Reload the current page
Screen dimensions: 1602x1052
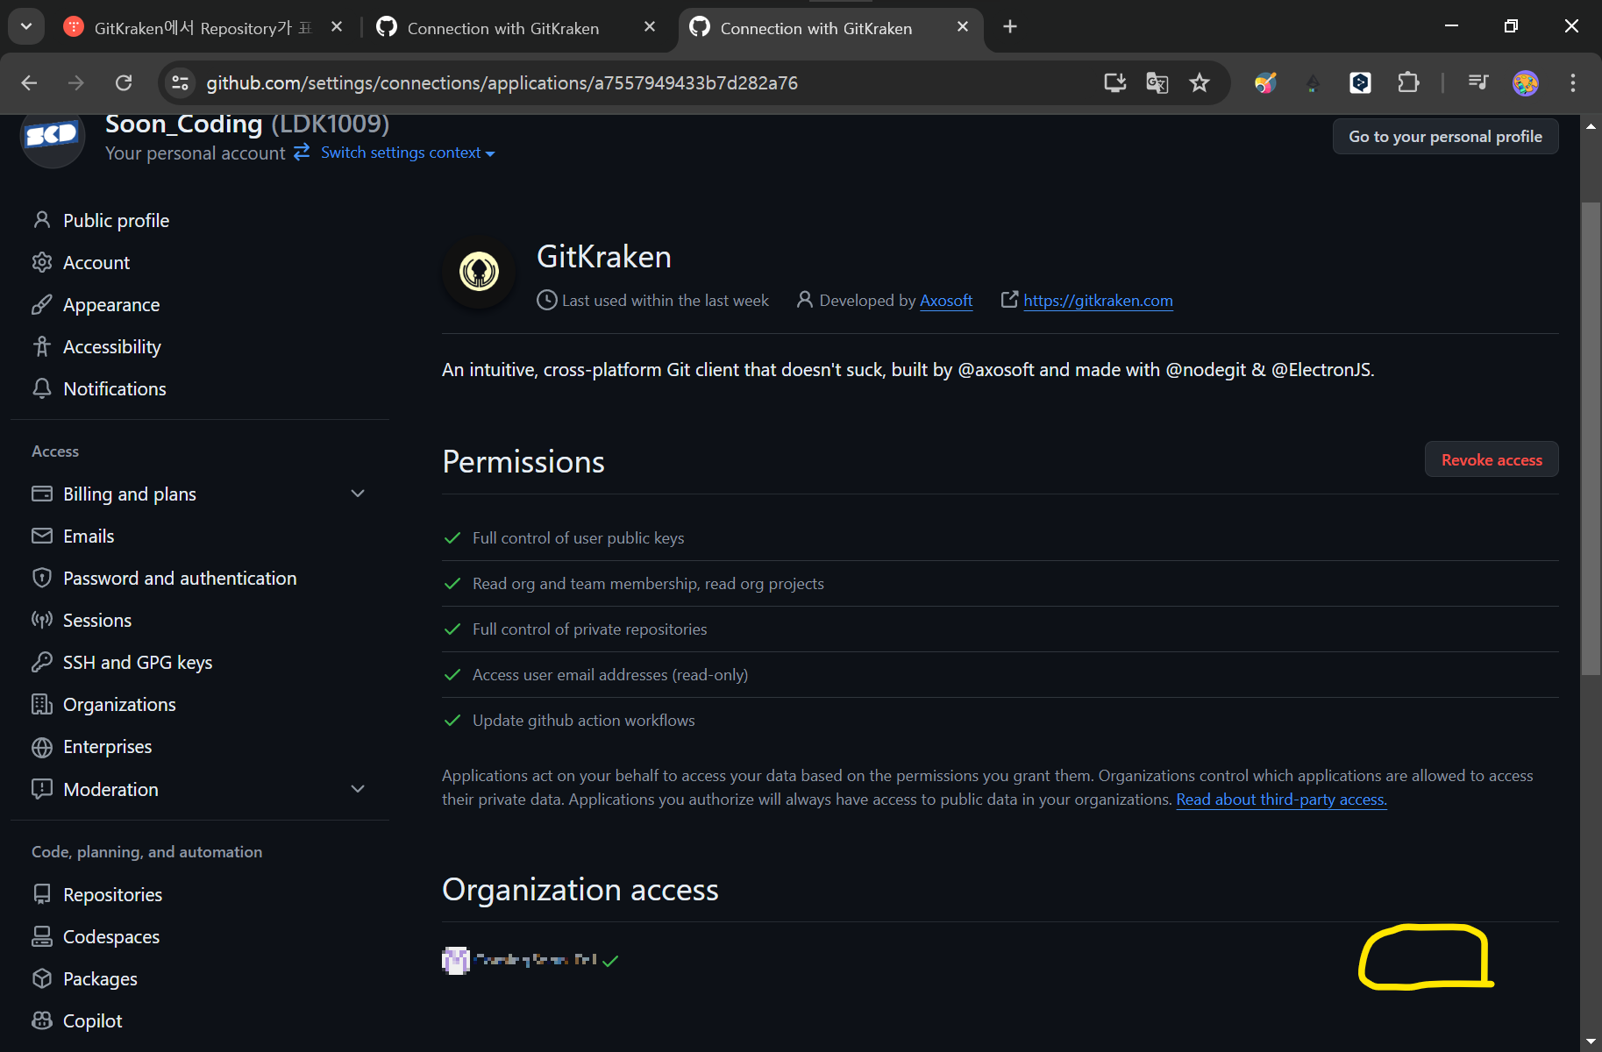pos(124,82)
